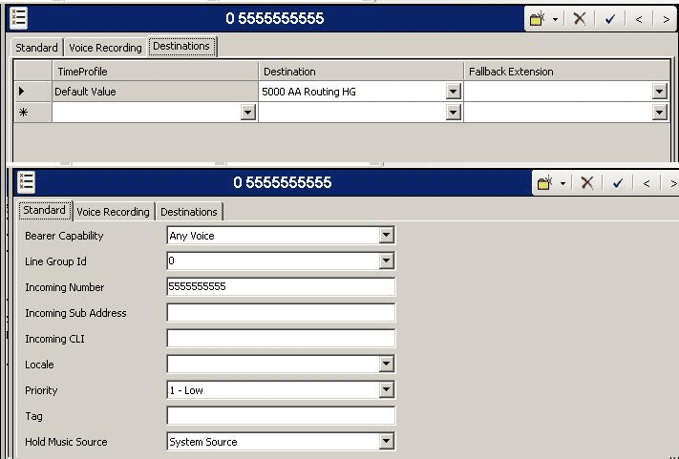The image size is (679, 459).
Task: Click the checklist icon in upper title bar
Action: click(x=18, y=18)
